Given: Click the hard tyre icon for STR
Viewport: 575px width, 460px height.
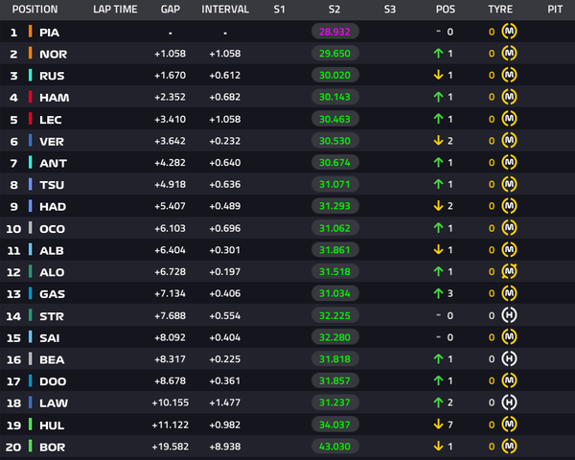Looking at the screenshot, I should point(509,315).
